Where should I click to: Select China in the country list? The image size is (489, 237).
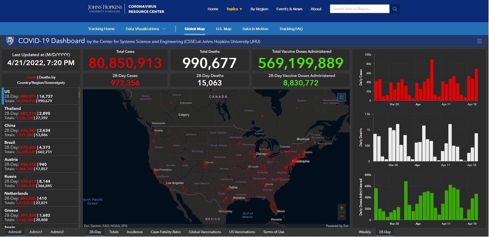click(40, 130)
